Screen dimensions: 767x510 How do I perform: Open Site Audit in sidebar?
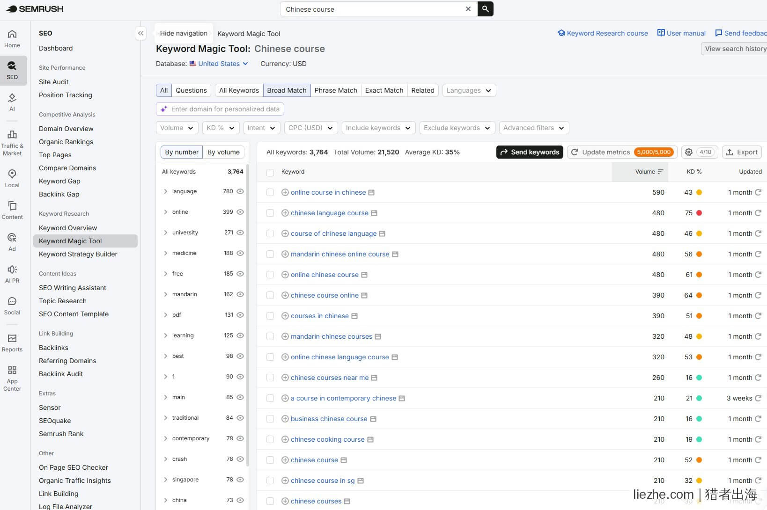54,82
